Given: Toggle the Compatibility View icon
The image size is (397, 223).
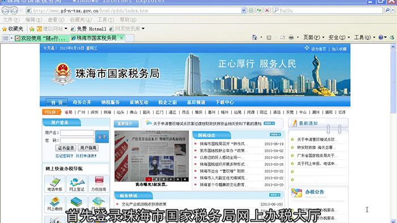Looking at the screenshot, I should coord(251,10).
